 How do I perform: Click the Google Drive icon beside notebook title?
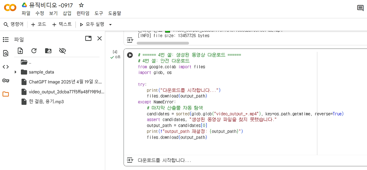point(24,5)
